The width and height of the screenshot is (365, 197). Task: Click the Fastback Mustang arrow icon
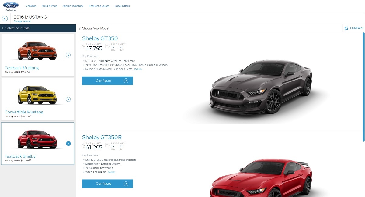coord(68,55)
